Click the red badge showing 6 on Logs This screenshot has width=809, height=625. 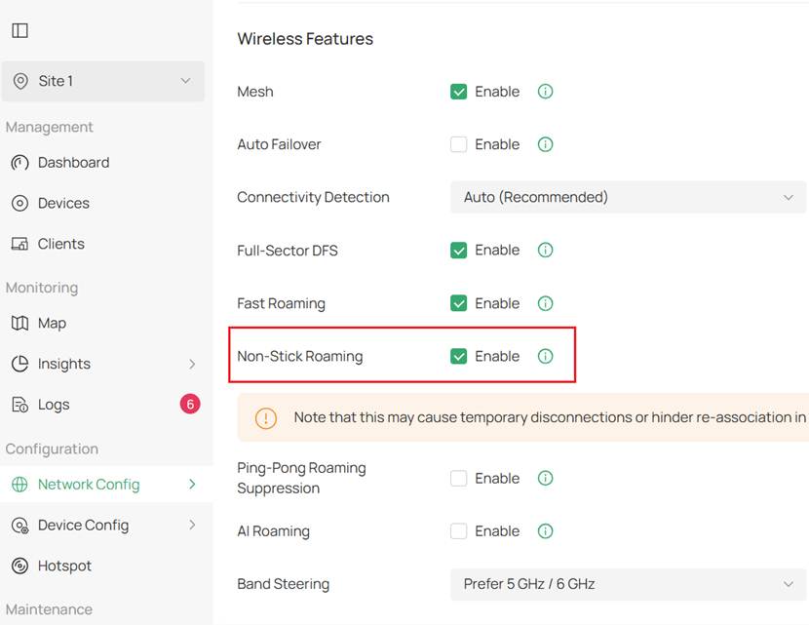[190, 404]
